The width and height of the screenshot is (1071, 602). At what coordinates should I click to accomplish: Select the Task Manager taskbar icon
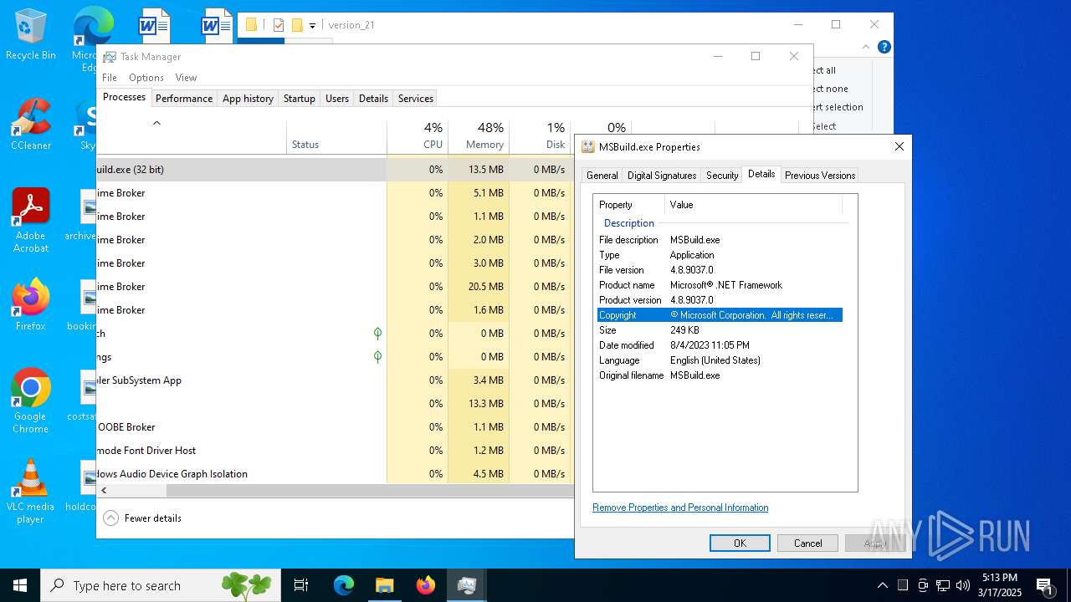coord(466,585)
